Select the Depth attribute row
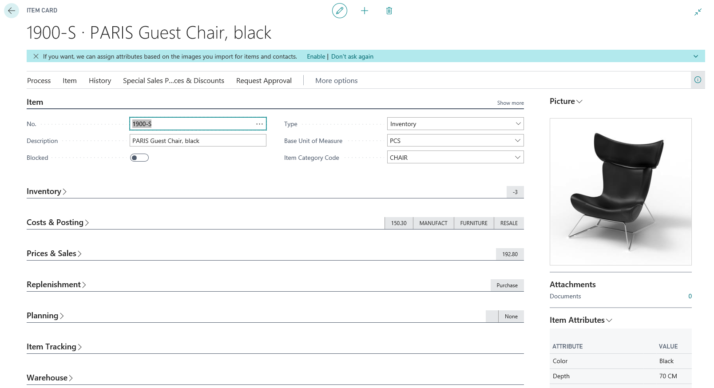Viewport: 714px width, 388px height. tap(621, 376)
